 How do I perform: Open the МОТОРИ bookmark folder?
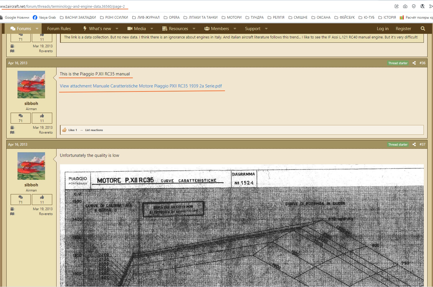point(232,17)
